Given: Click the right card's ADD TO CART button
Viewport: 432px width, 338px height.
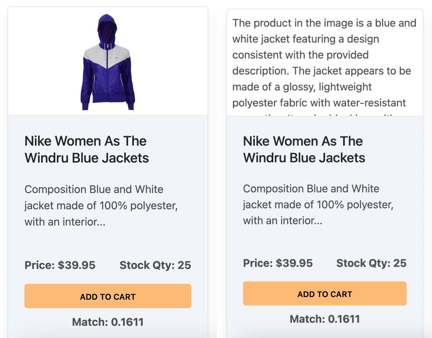Looking at the screenshot, I should click(x=324, y=293).
